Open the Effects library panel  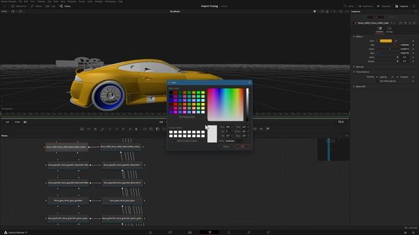[37, 6]
